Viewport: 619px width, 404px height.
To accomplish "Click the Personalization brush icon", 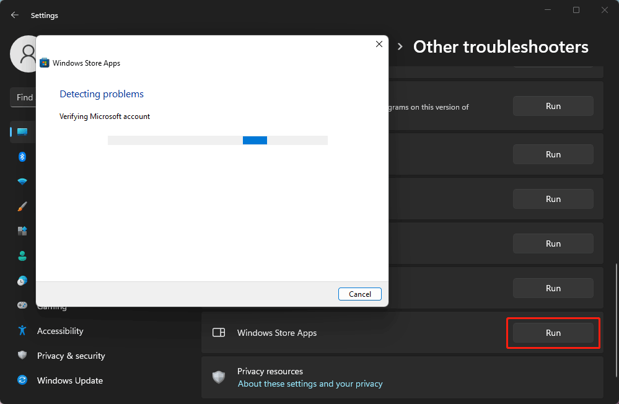I will [x=22, y=206].
